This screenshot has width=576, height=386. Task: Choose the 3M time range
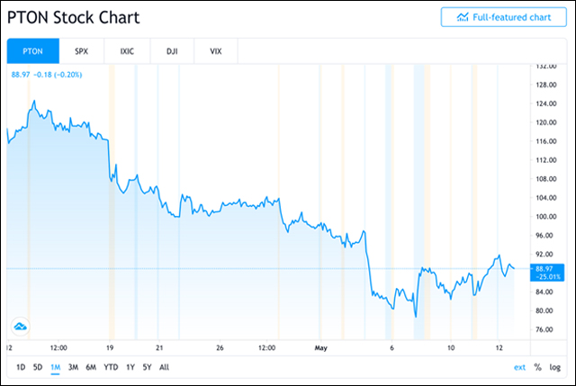coord(73,366)
